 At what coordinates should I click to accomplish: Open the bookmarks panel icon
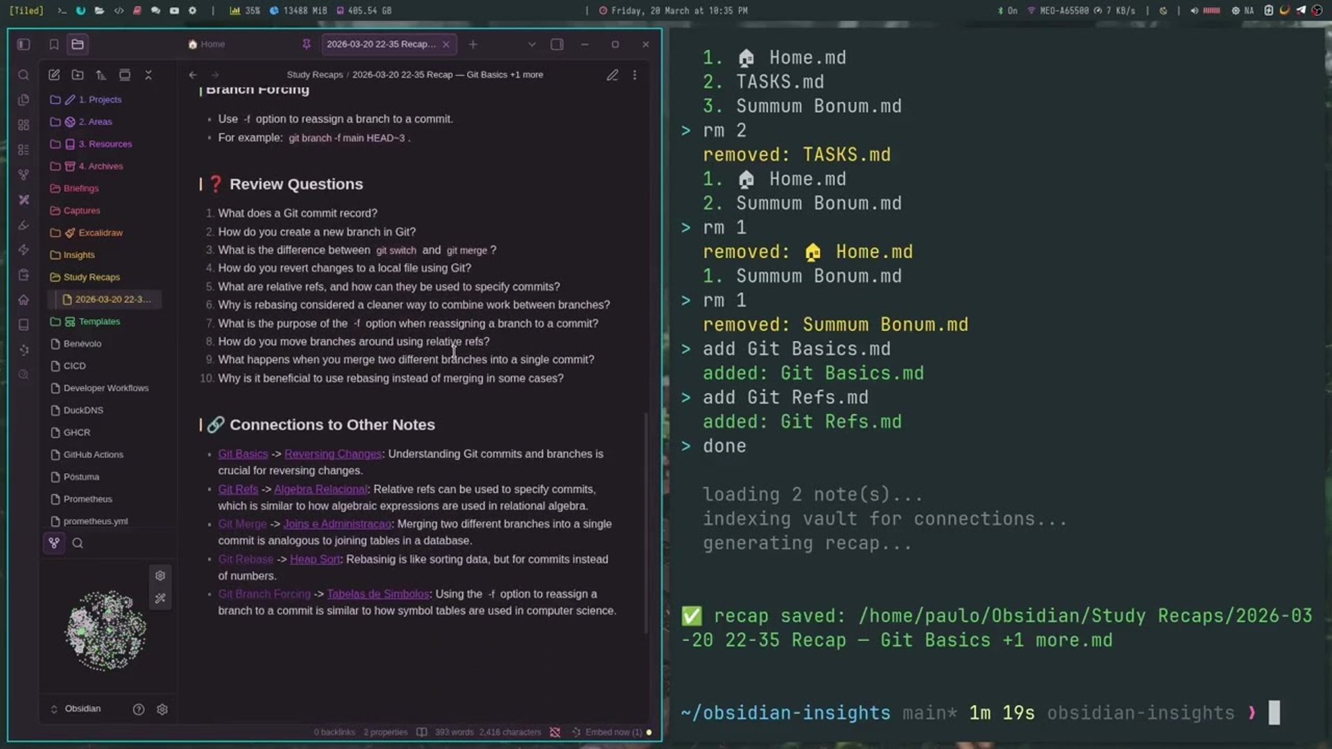tap(54, 44)
